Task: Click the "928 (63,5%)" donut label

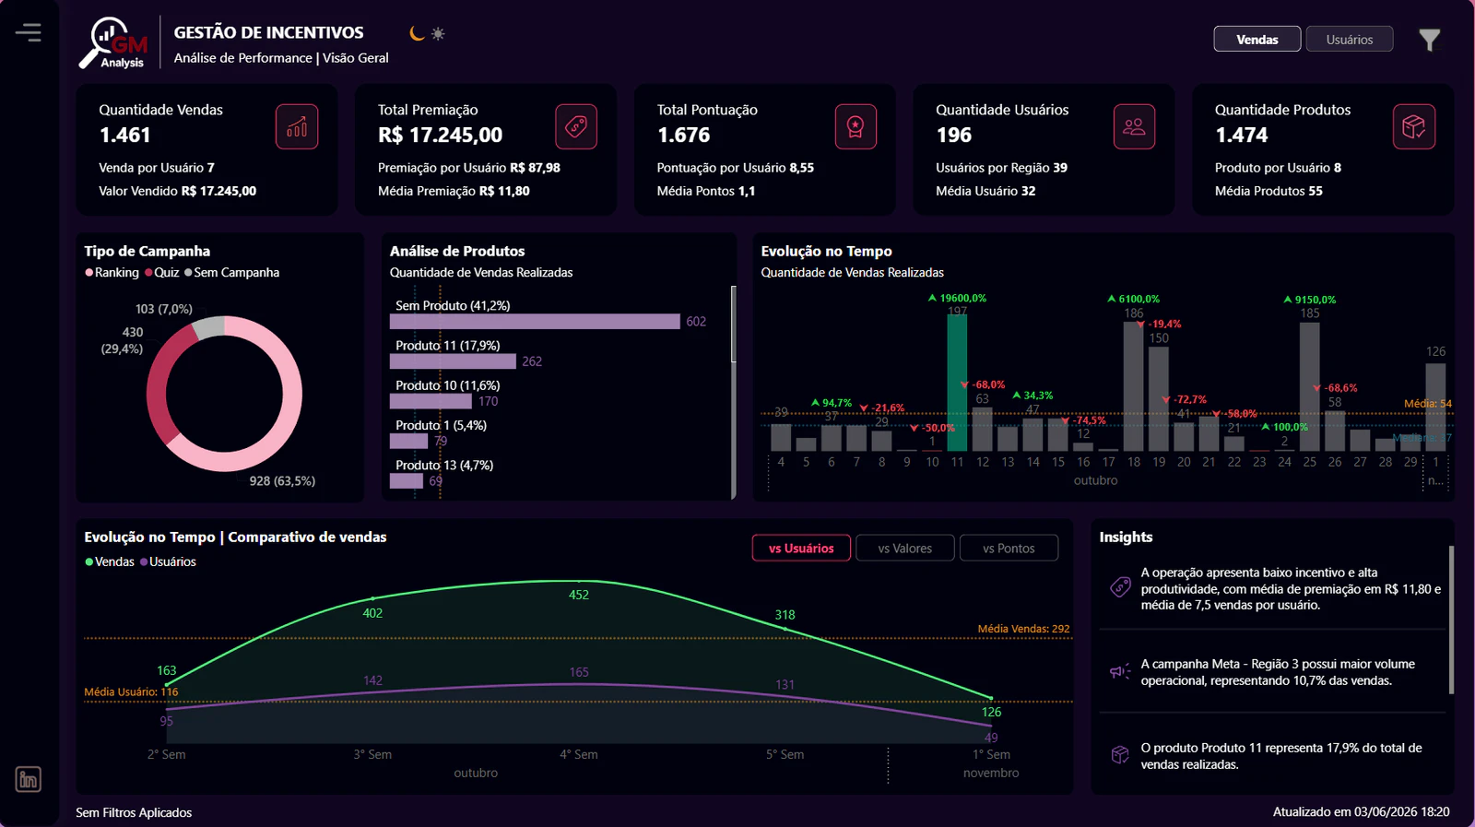Action: coord(282,481)
